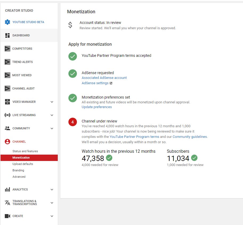Click green checkmark beside Partner Program terms accepted
The width and height of the screenshot is (243, 225).
click(x=73, y=56)
